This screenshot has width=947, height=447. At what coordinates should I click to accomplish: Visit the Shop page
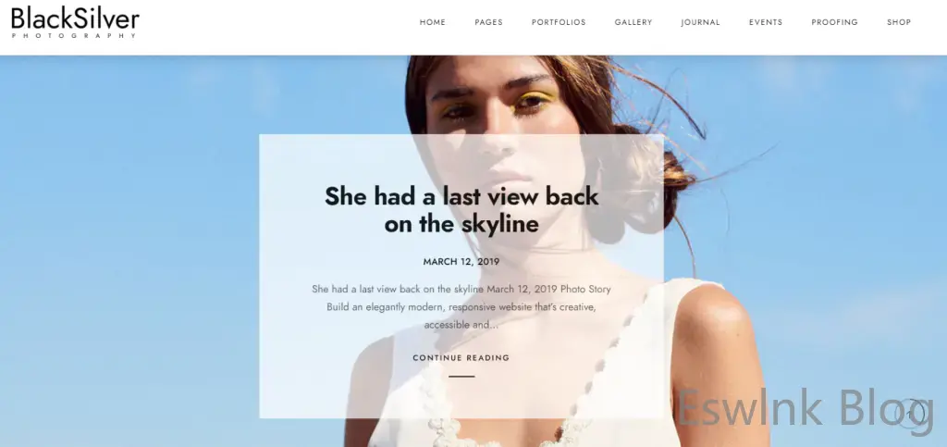[x=899, y=22]
